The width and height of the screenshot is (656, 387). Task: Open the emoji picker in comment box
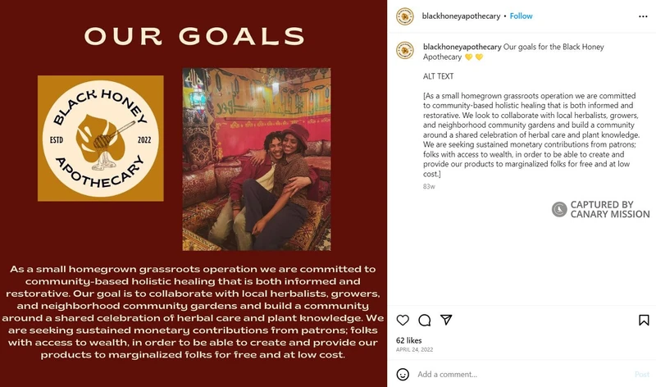point(403,374)
